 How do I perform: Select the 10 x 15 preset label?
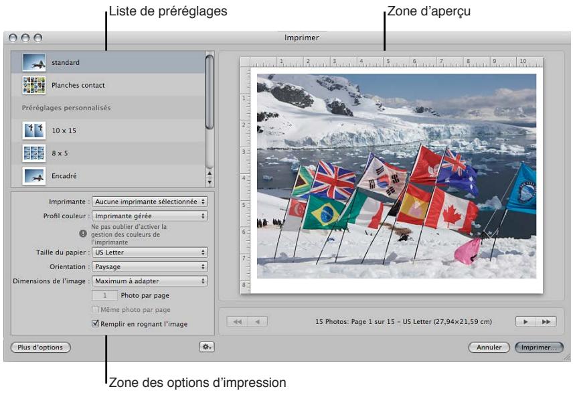64,131
